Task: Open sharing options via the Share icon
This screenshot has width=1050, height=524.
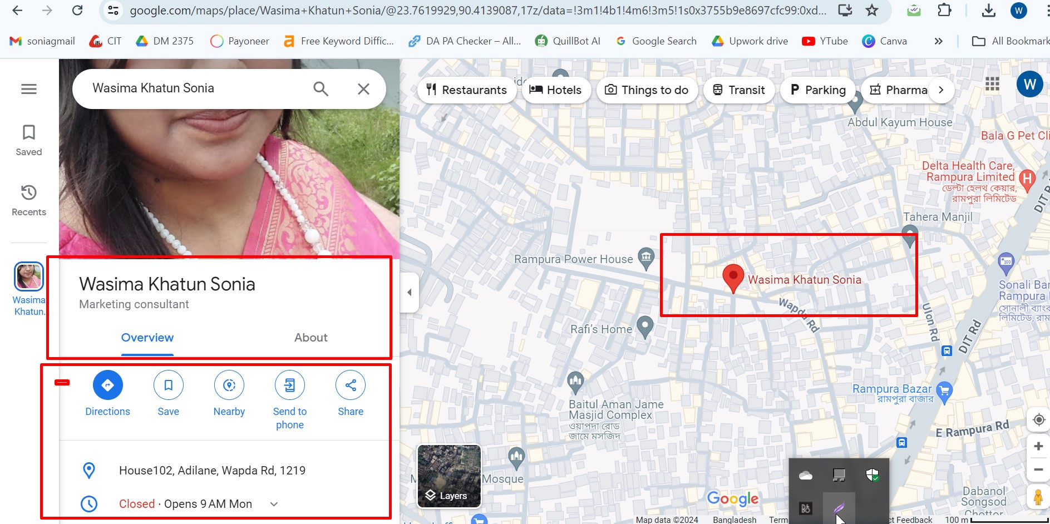Action: 350,385
